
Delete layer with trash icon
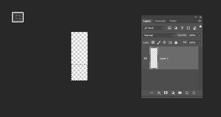194,93
